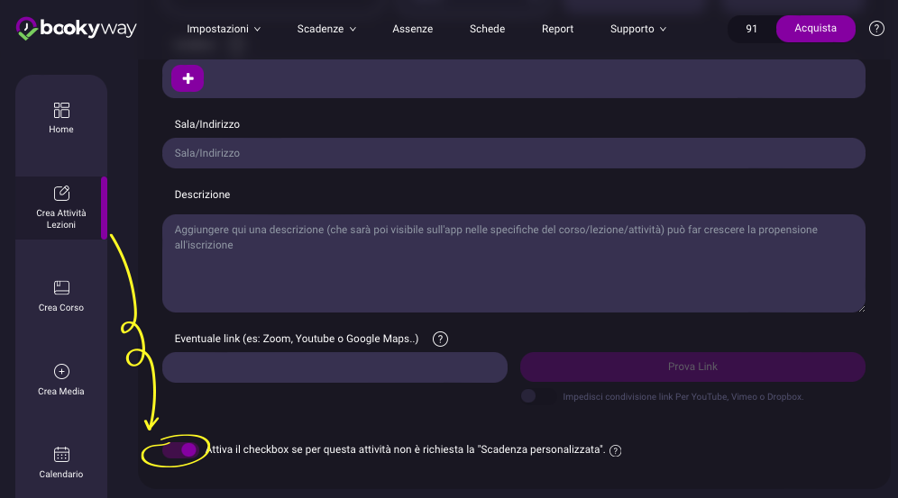
Task: Open the Home dashboard icon in sidebar
Action: [61, 111]
